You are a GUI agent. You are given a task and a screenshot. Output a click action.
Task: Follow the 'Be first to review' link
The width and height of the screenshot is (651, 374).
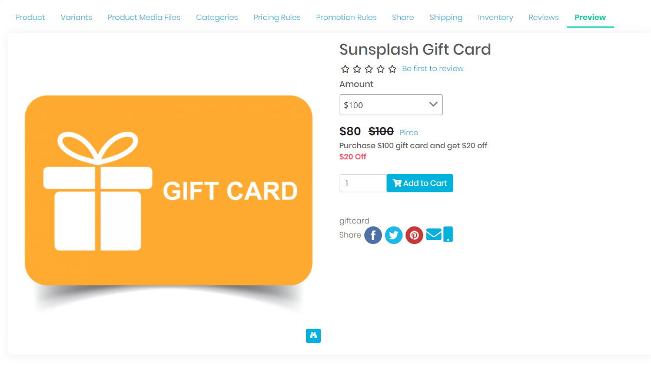pyautogui.click(x=433, y=68)
